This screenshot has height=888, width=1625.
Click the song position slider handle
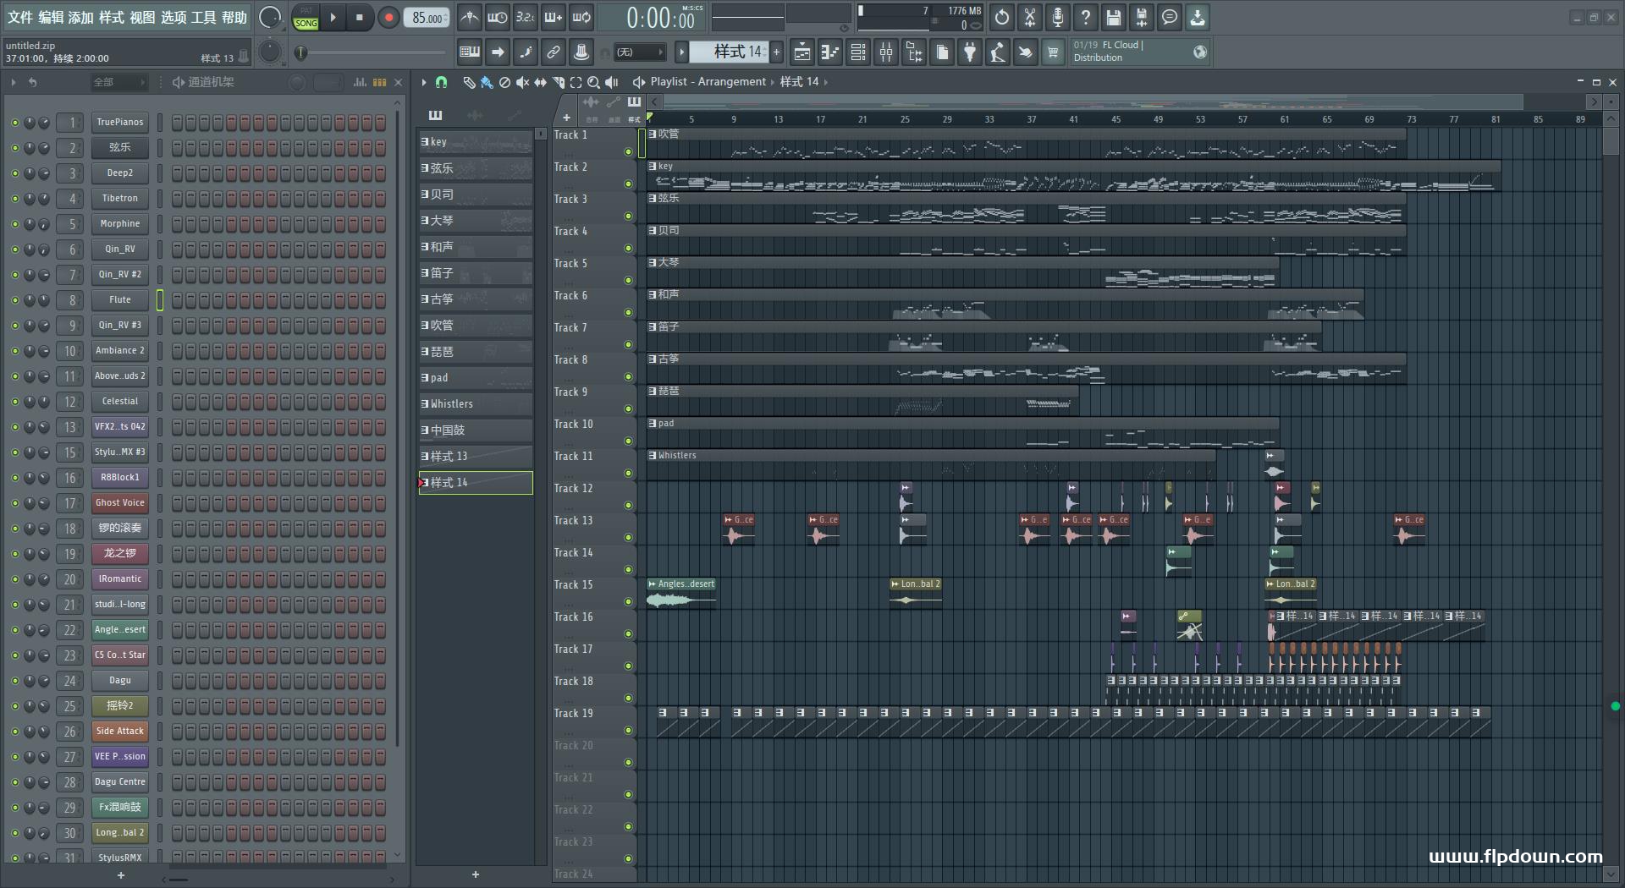click(300, 52)
